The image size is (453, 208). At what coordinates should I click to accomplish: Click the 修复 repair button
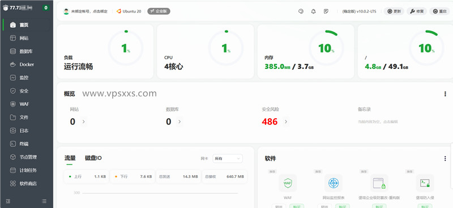pos(417,11)
